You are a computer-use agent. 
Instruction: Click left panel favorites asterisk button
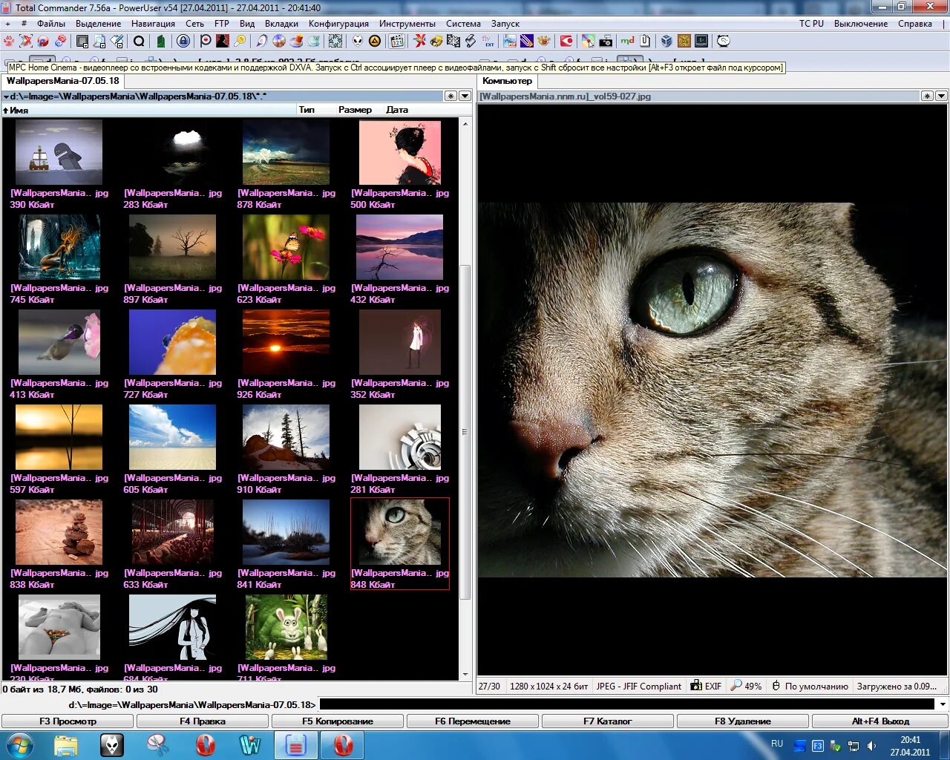(451, 96)
